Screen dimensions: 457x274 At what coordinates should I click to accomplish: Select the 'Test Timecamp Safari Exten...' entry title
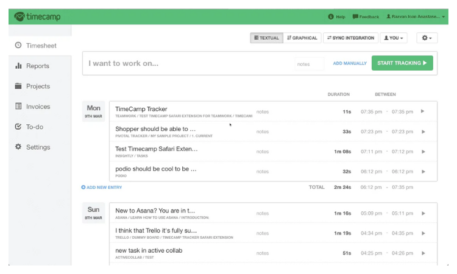click(x=156, y=149)
